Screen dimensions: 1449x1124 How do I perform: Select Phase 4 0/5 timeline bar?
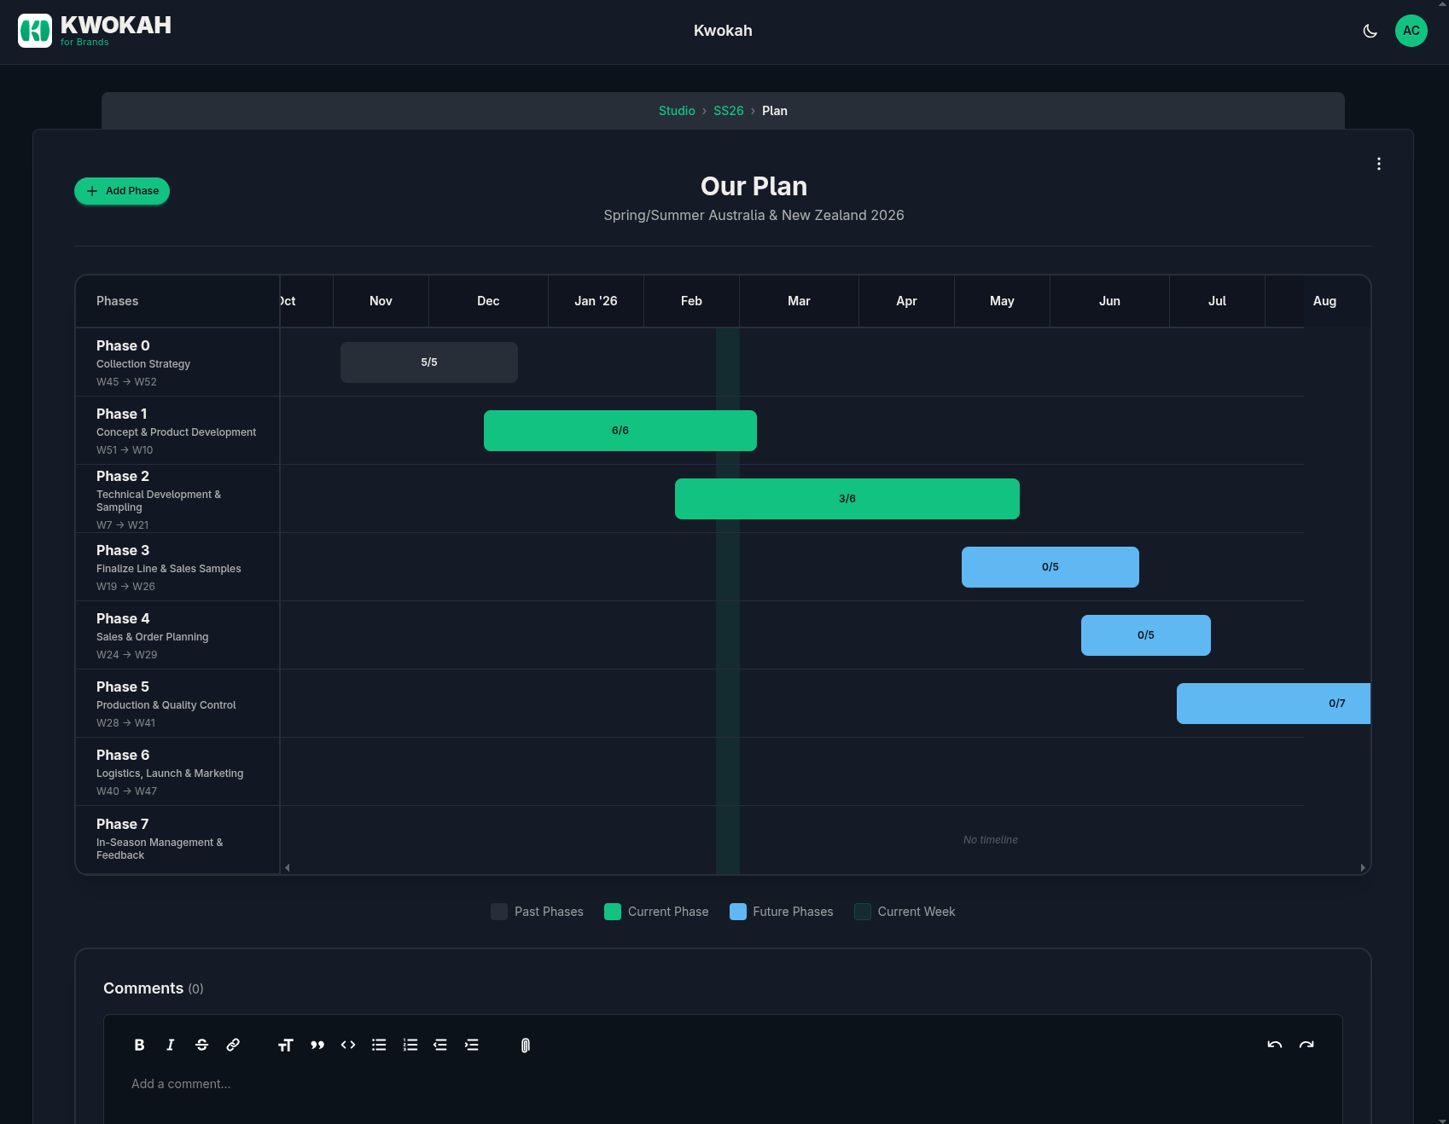click(1146, 635)
